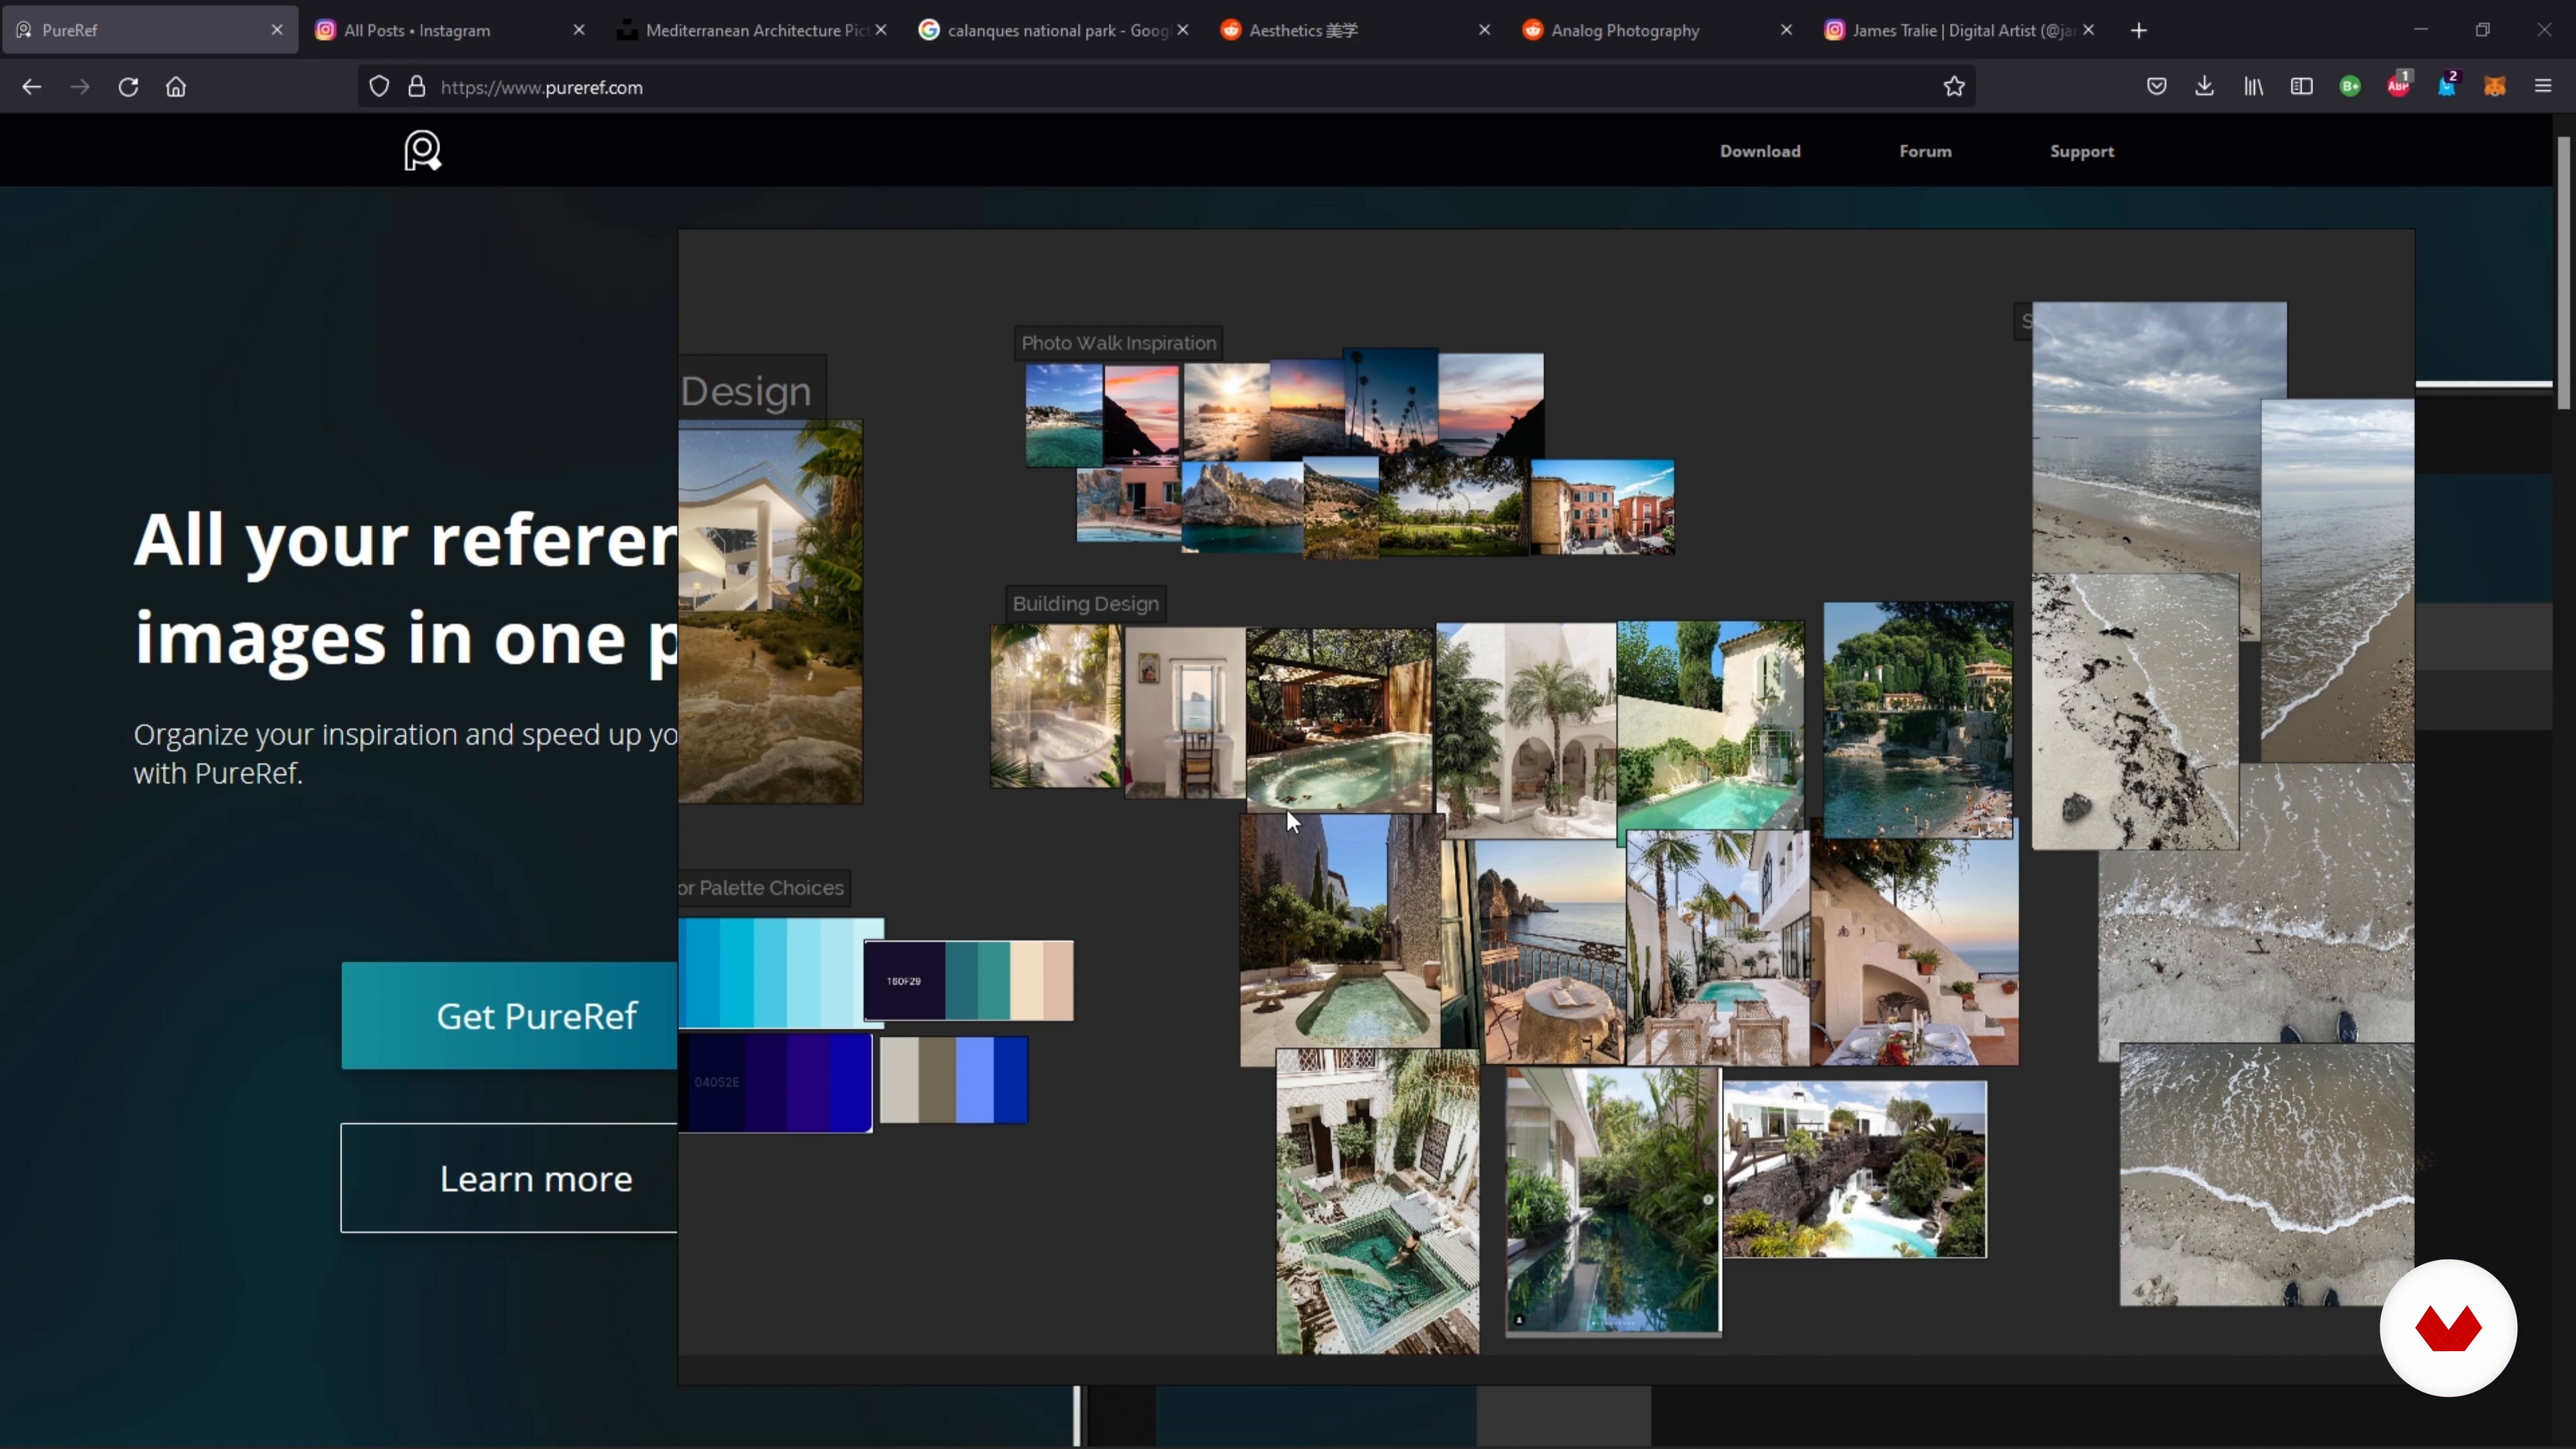Open the blue extension with badge 2
Image resolution: width=2576 pixels, height=1449 pixels.
pyautogui.click(x=2447, y=85)
